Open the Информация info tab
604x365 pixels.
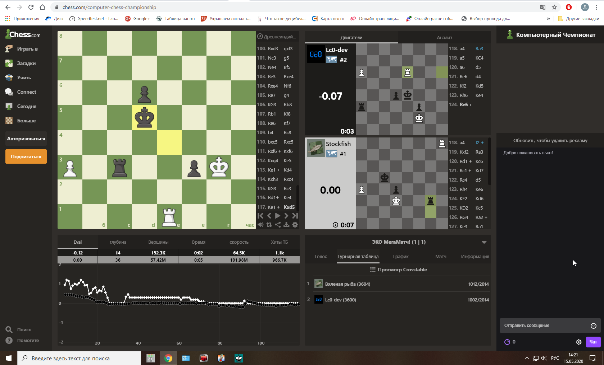point(475,257)
